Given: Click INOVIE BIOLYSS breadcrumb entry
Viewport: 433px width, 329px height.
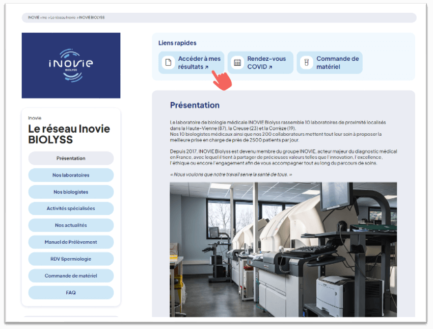Looking at the screenshot, I should [92, 17].
